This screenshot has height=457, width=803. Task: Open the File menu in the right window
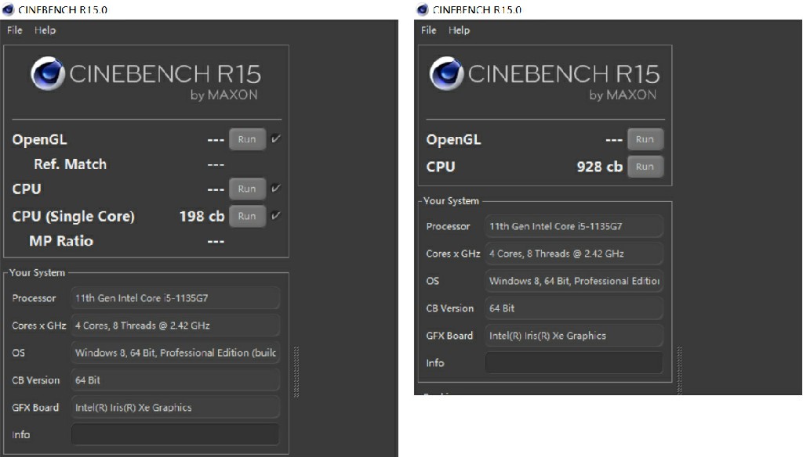429,31
